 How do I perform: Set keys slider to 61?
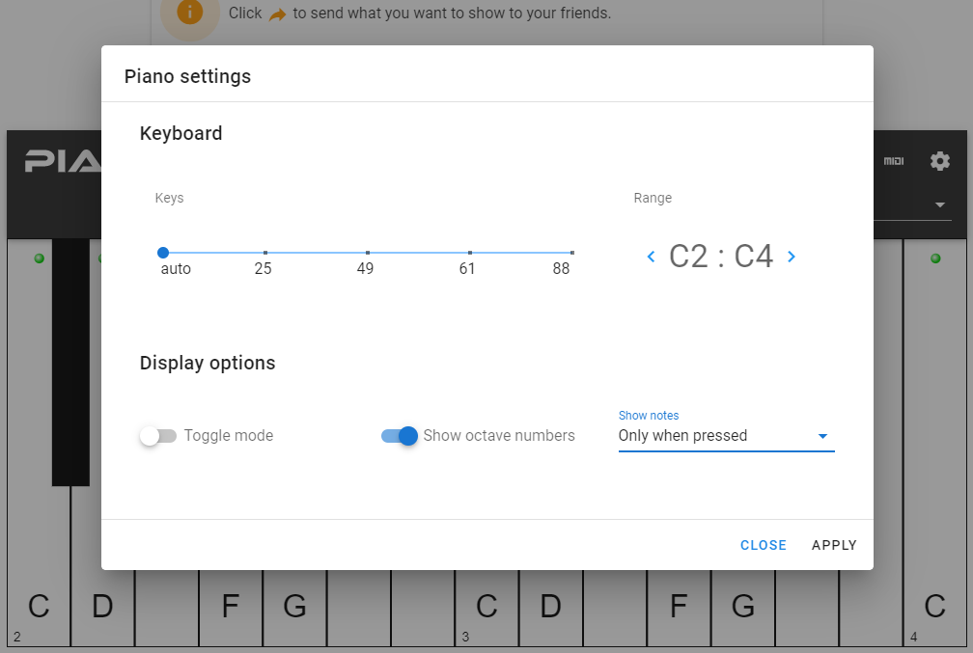[470, 253]
